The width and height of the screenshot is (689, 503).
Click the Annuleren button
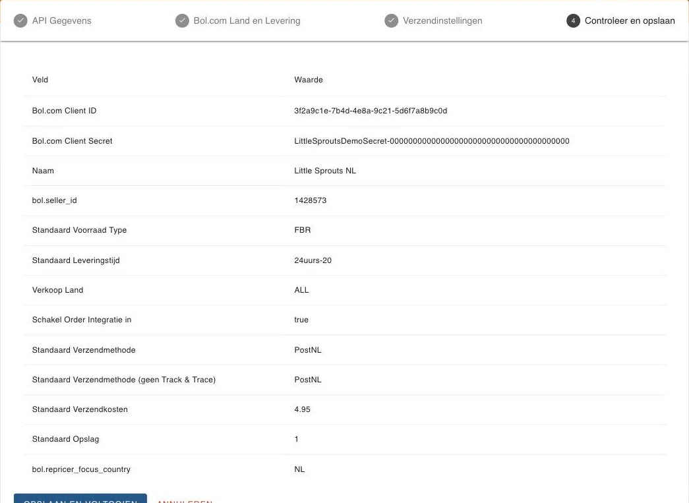(185, 500)
